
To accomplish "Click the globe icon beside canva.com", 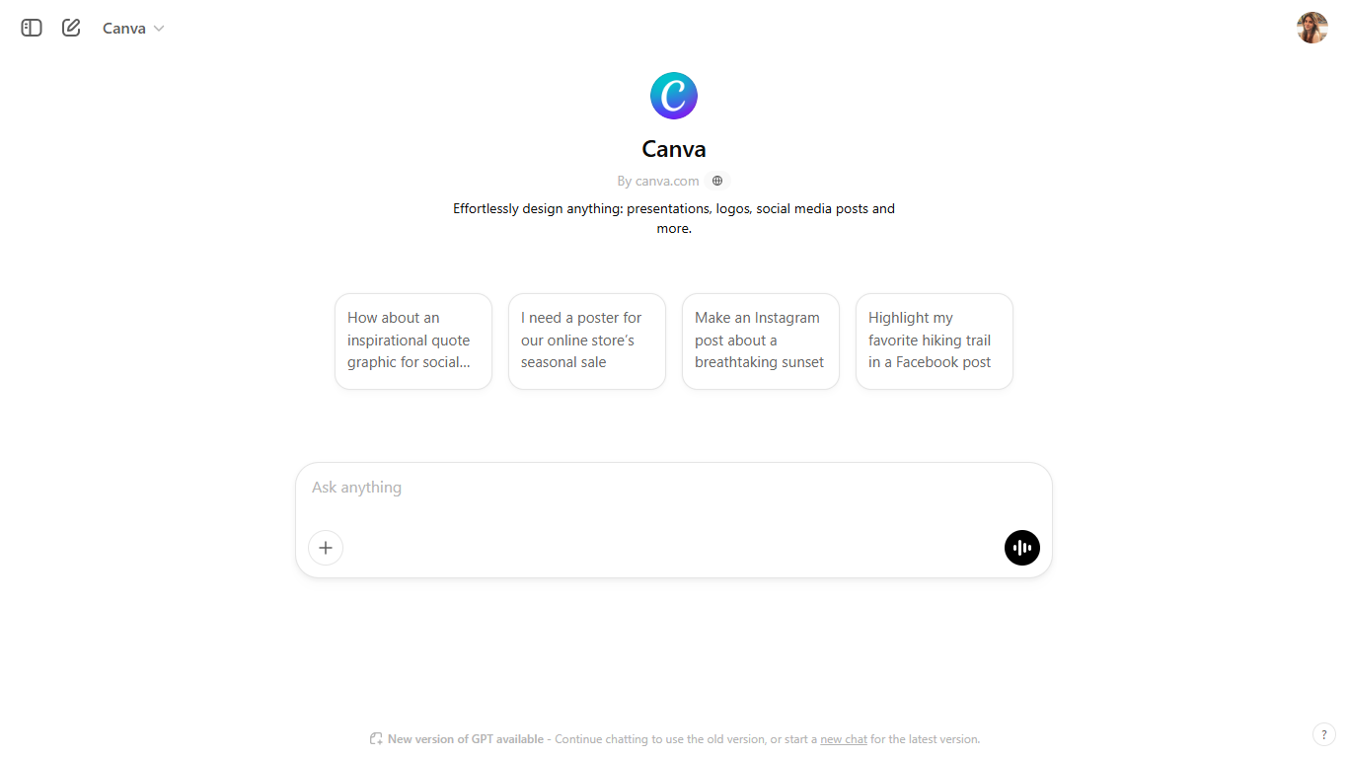I will [x=717, y=181].
